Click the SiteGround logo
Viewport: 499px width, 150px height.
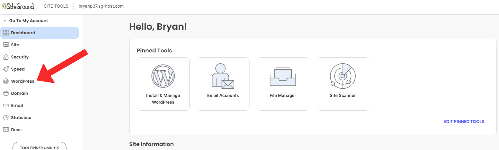(18, 6)
